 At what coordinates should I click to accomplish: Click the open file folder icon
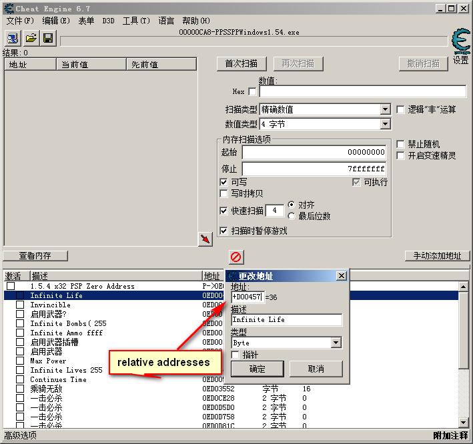(31, 38)
